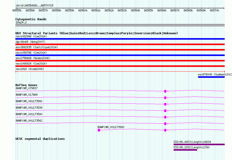232x160 pixels.
Task: Click the esv2758668 (Redon2006) variant label
Action: tap(33, 58)
